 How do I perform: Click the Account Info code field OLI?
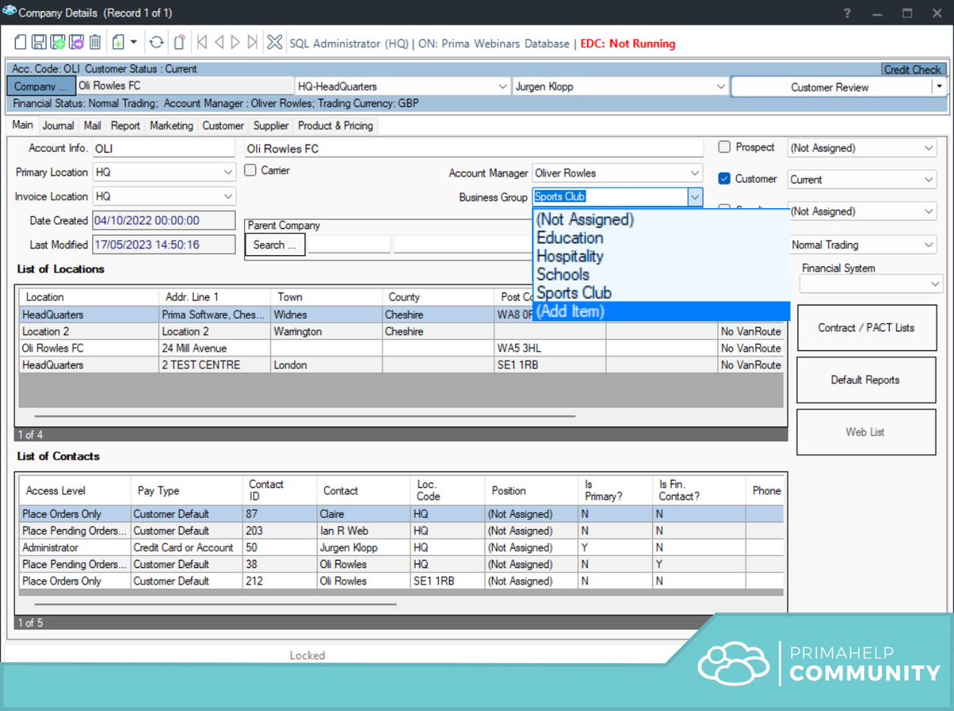tap(164, 149)
